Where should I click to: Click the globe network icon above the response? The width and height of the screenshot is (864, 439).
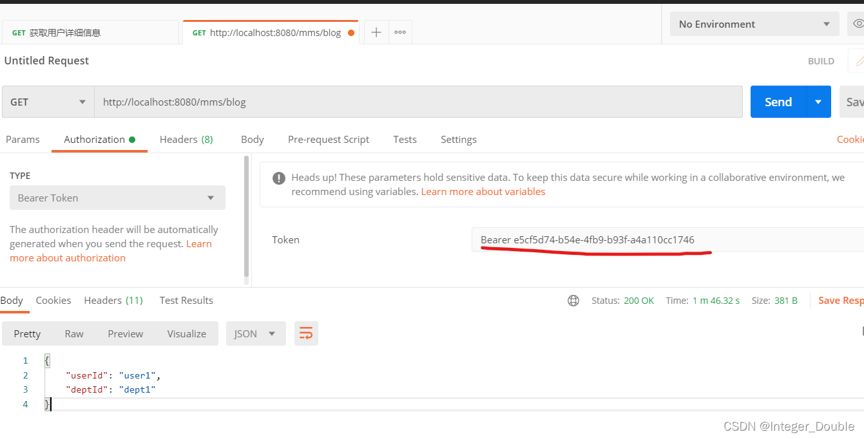tap(573, 300)
